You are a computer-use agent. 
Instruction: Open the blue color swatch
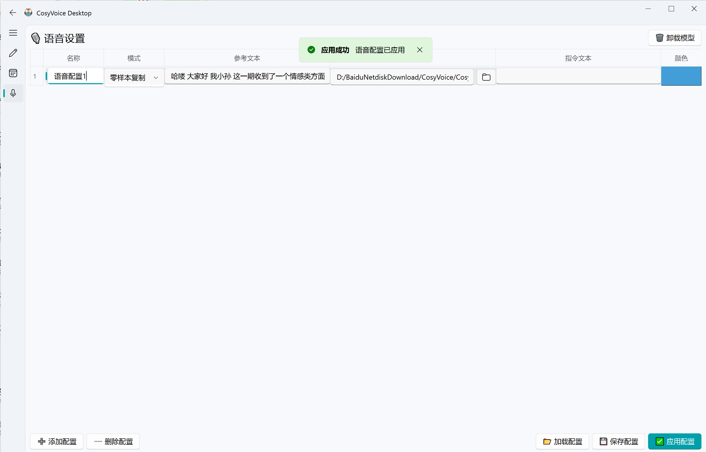[681, 76]
